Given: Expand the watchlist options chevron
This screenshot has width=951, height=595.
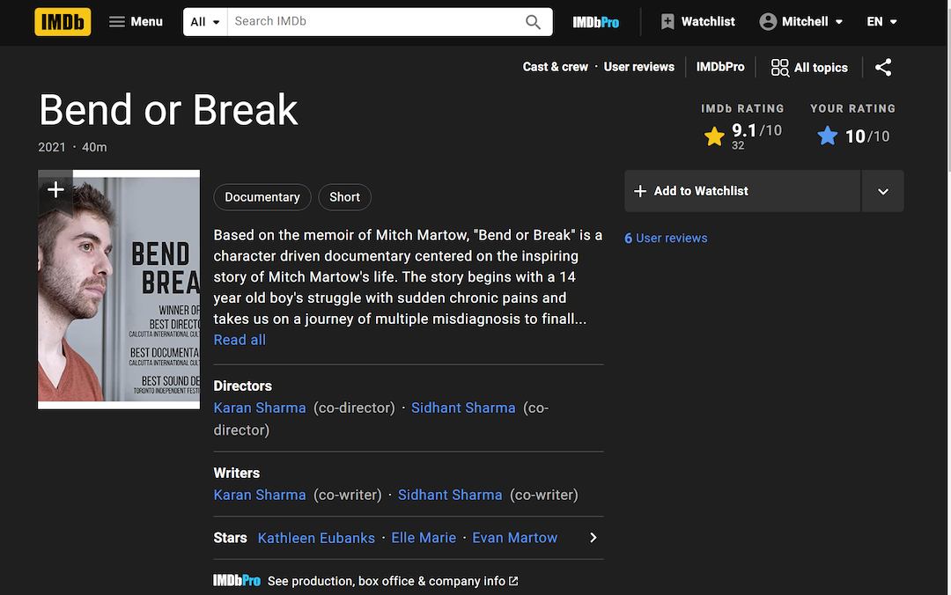Looking at the screenshot, I should tap(882, 191).
